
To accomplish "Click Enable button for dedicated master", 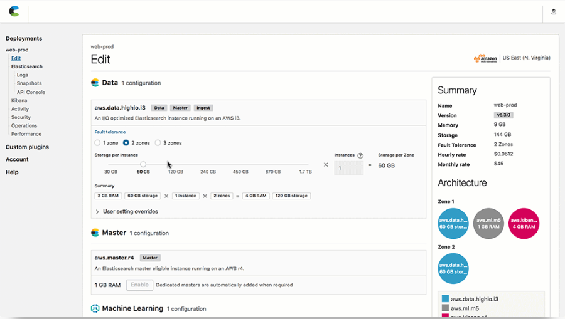I will click(139, 285).
